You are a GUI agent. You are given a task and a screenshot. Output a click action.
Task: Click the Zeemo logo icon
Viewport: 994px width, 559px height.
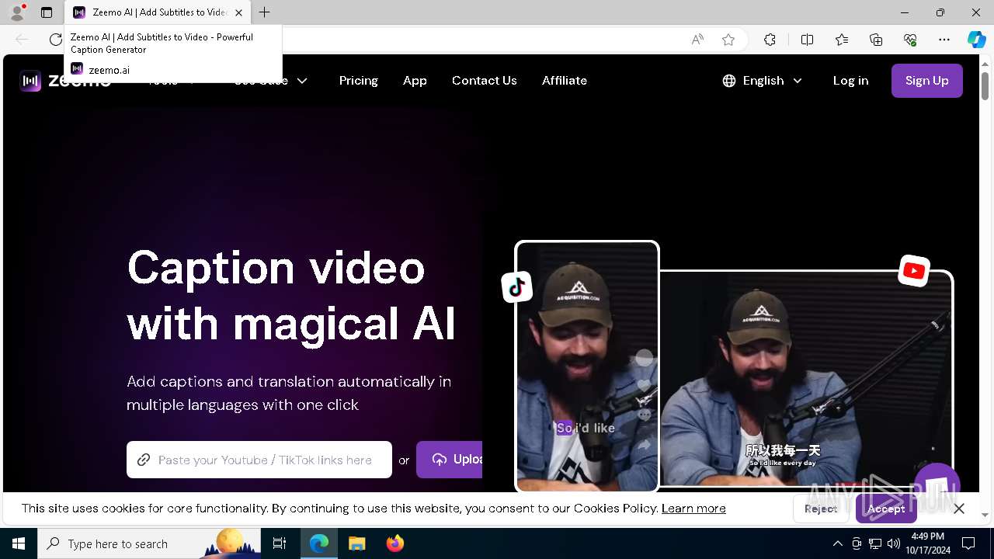point(30,81)
